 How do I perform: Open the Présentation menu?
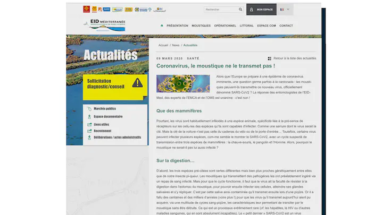(177, 25)
